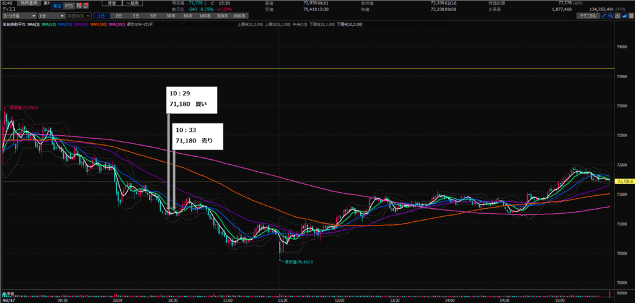Click the pencil drawing tool icon
The height and width of the screenshot is (303, 635).
pos(603,15)
